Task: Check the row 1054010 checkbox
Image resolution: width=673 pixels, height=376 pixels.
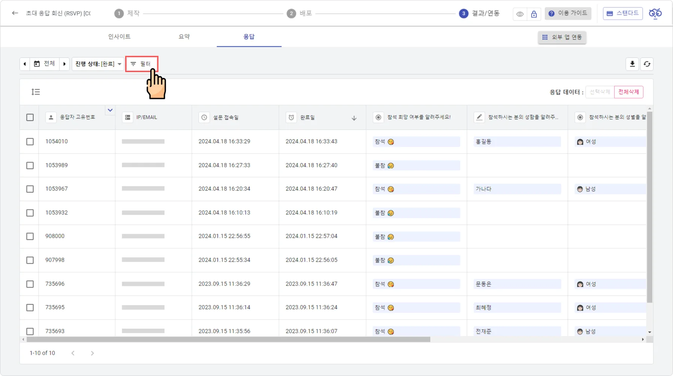Action: (x=30, y=142)
